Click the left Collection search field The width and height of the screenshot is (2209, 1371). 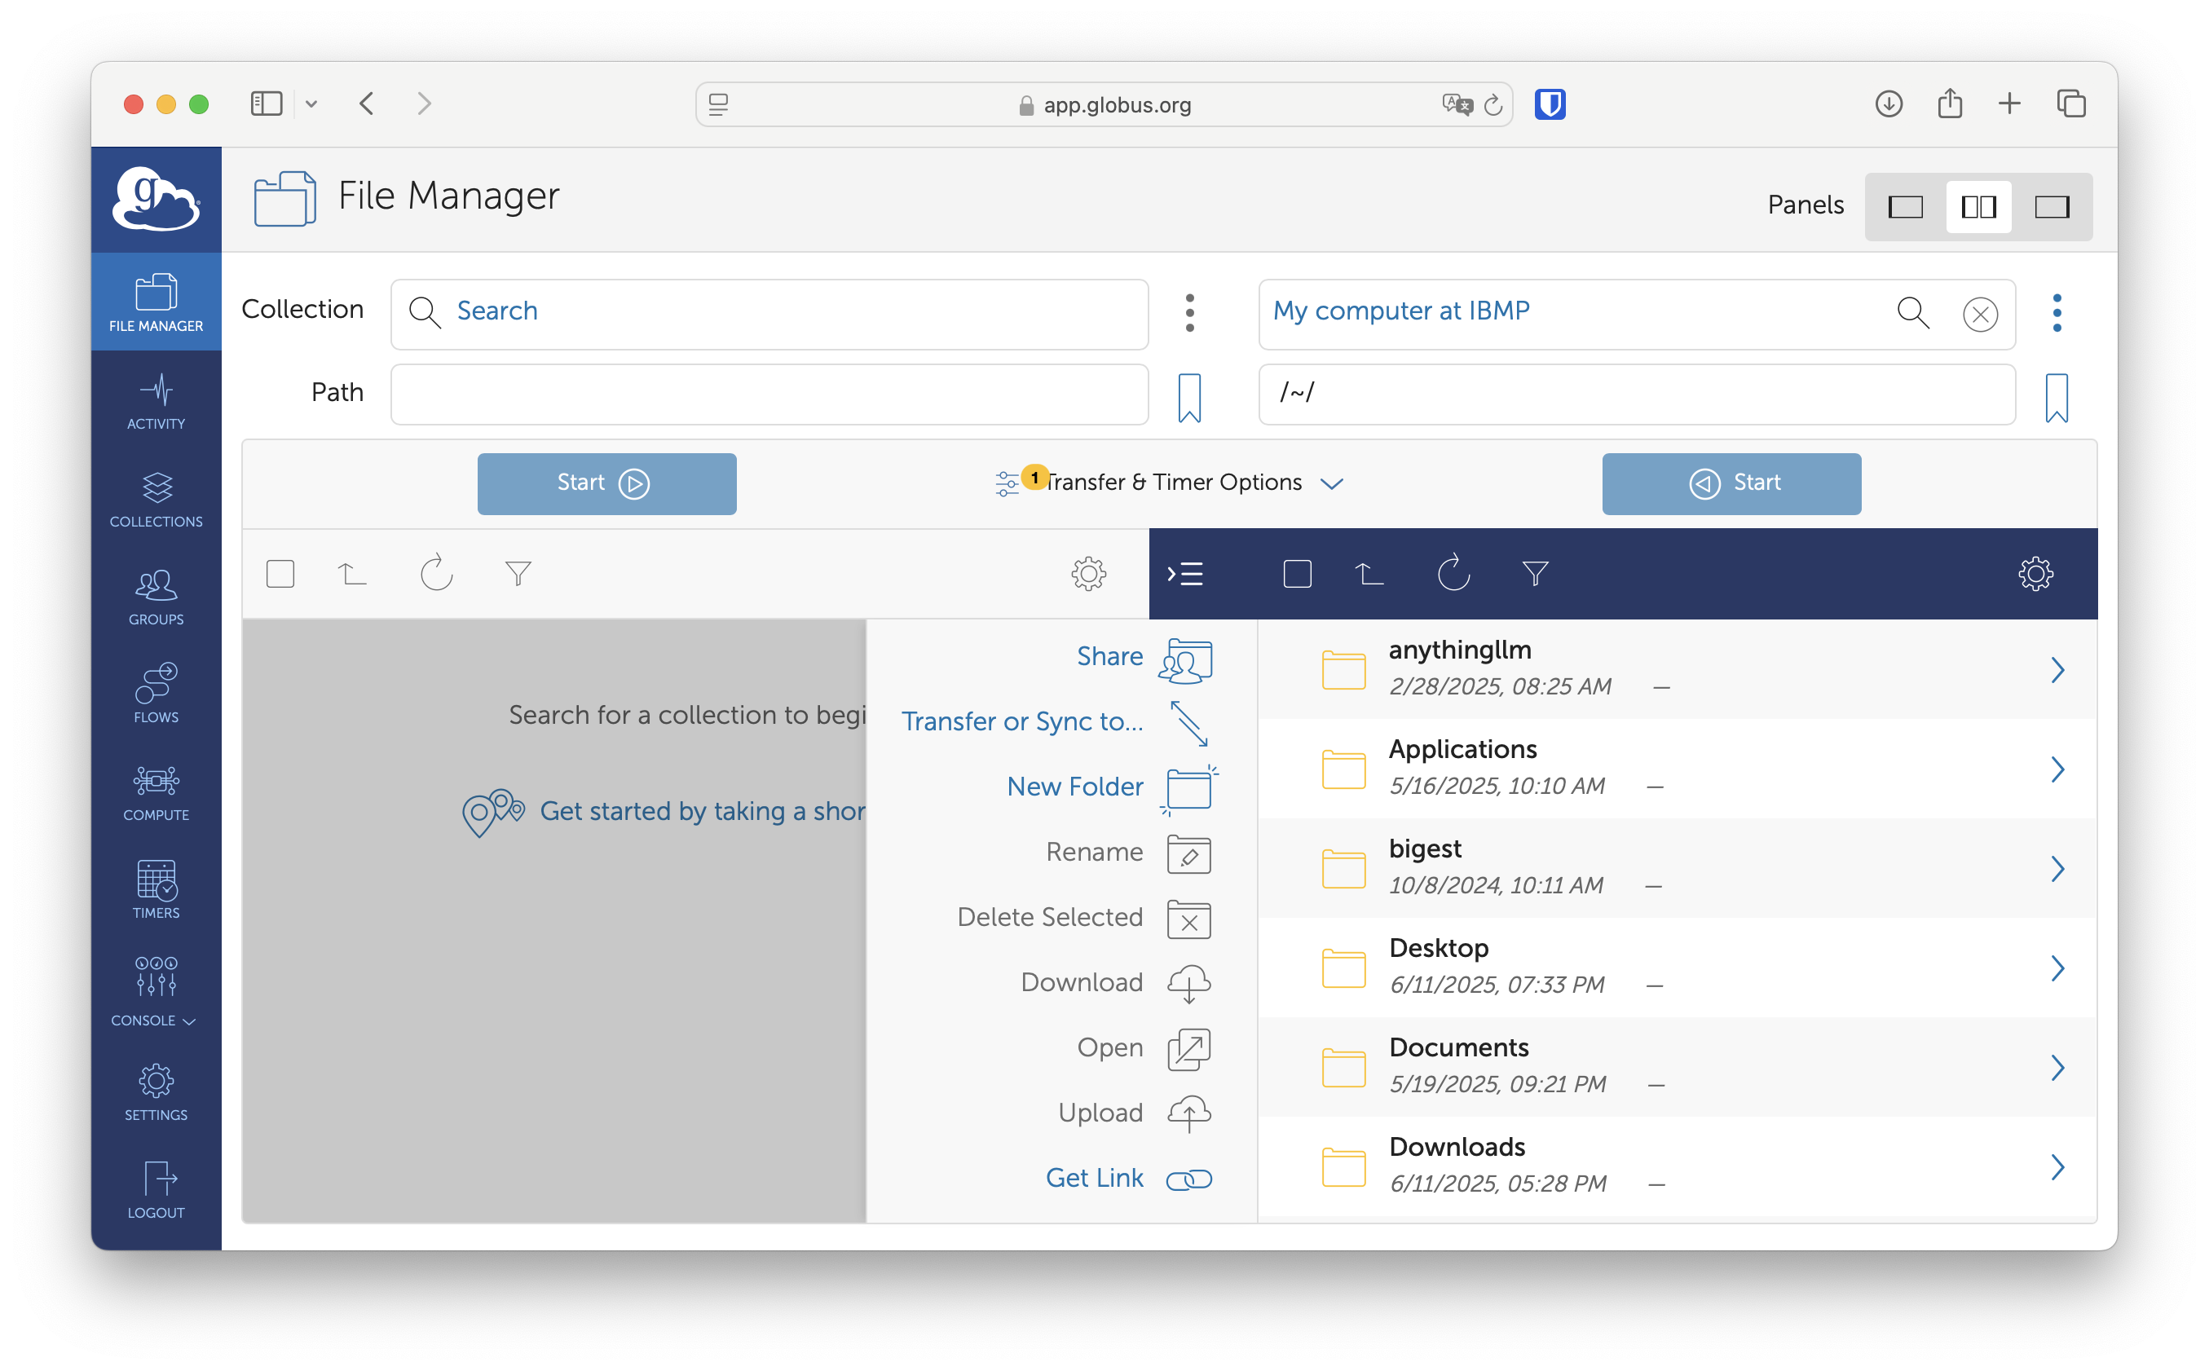769,313
